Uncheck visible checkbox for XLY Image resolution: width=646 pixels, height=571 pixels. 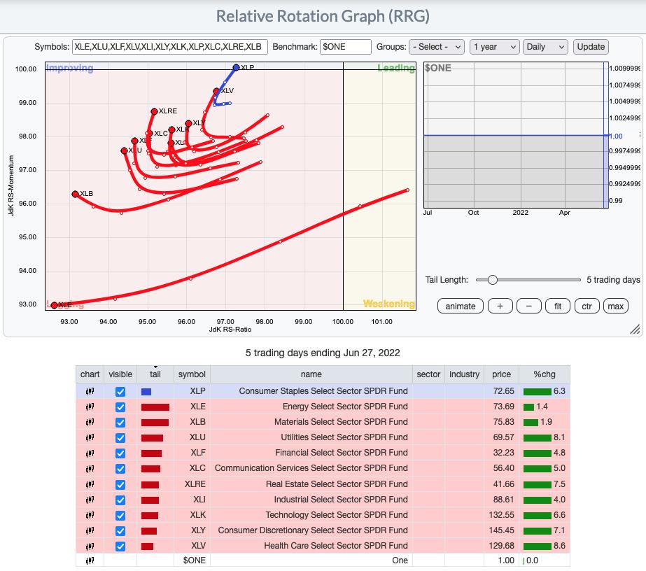120,530
